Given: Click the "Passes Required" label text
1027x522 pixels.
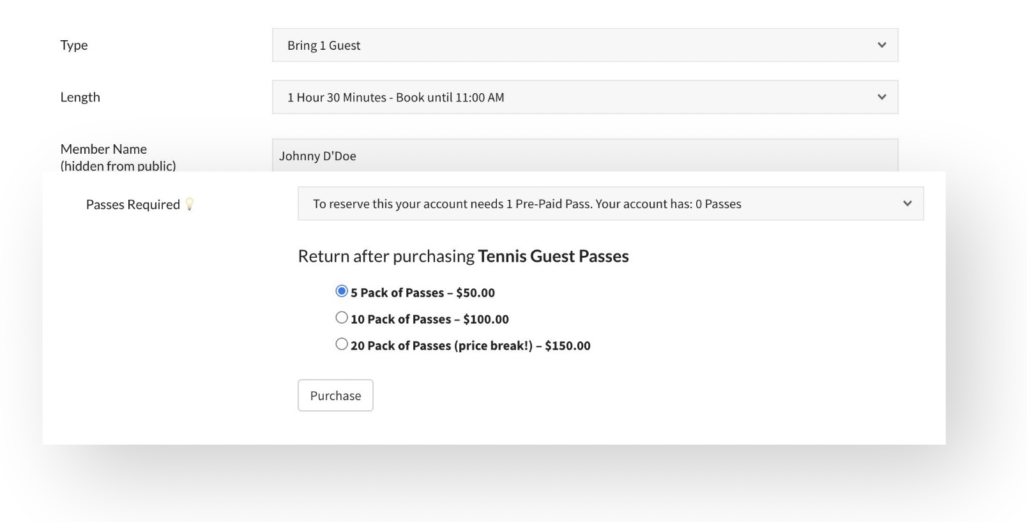Looking at the screenshot, I should click(133, 205).
